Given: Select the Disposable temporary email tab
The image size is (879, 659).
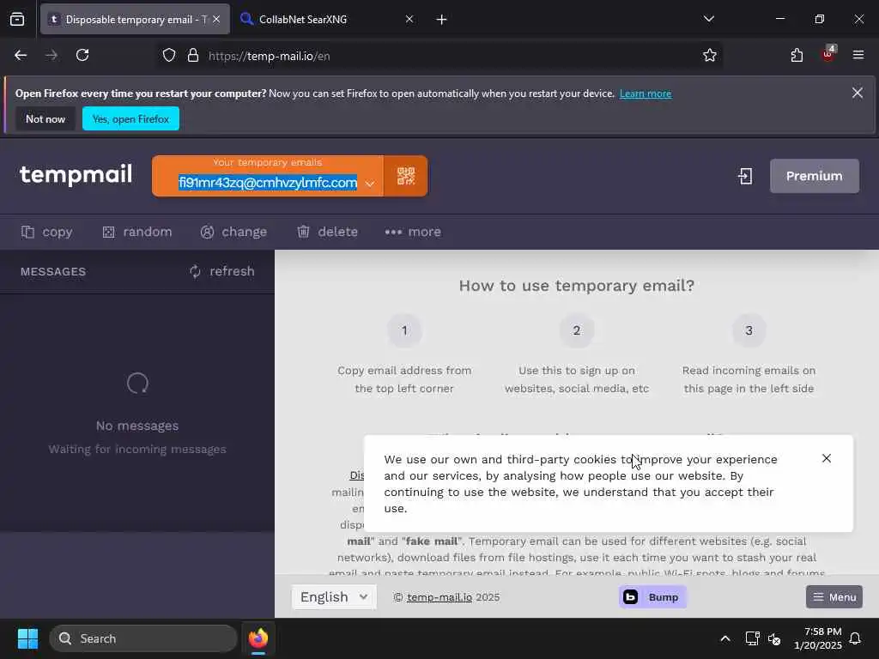Looking at the screenshot, I should click(x=135, y=19).
